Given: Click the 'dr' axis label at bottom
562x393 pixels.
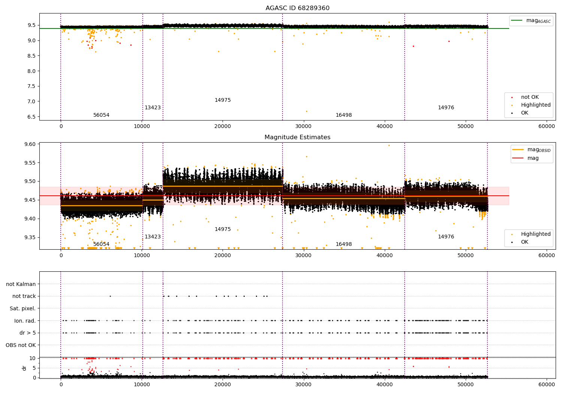Looking at the screenshot, I should pos(24,368).
